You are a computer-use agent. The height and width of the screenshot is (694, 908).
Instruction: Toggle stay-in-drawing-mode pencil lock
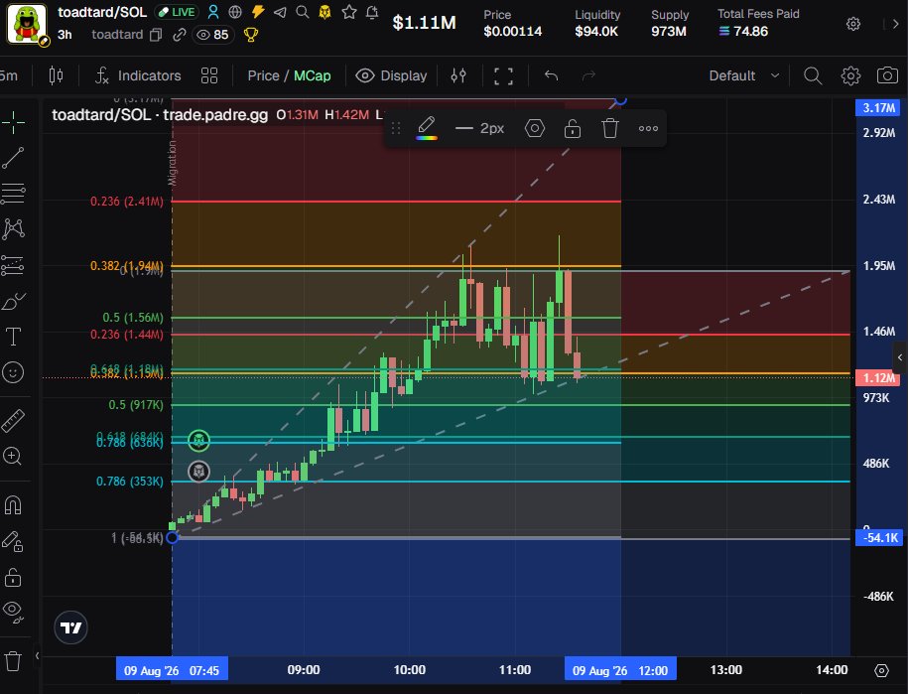point(13,542)
